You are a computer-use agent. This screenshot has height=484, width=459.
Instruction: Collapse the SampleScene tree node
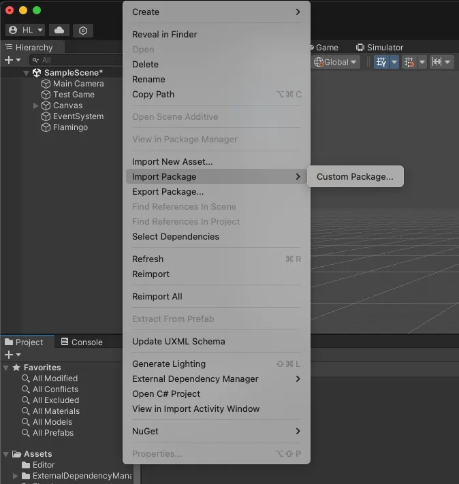(x=27, y=73)
